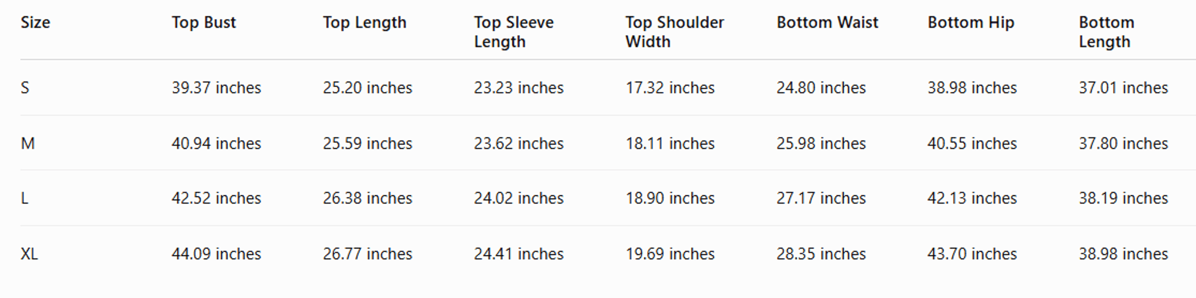Click the 24.80 inches waist cell
The image size is (1196, 298).
click(x=821, y=88)
